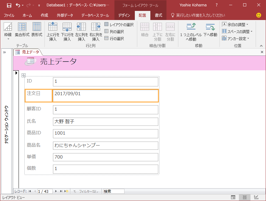Click the 商品ID field showing 1001
This screenshot has height=201, width=266.
(x=106, y=133)
